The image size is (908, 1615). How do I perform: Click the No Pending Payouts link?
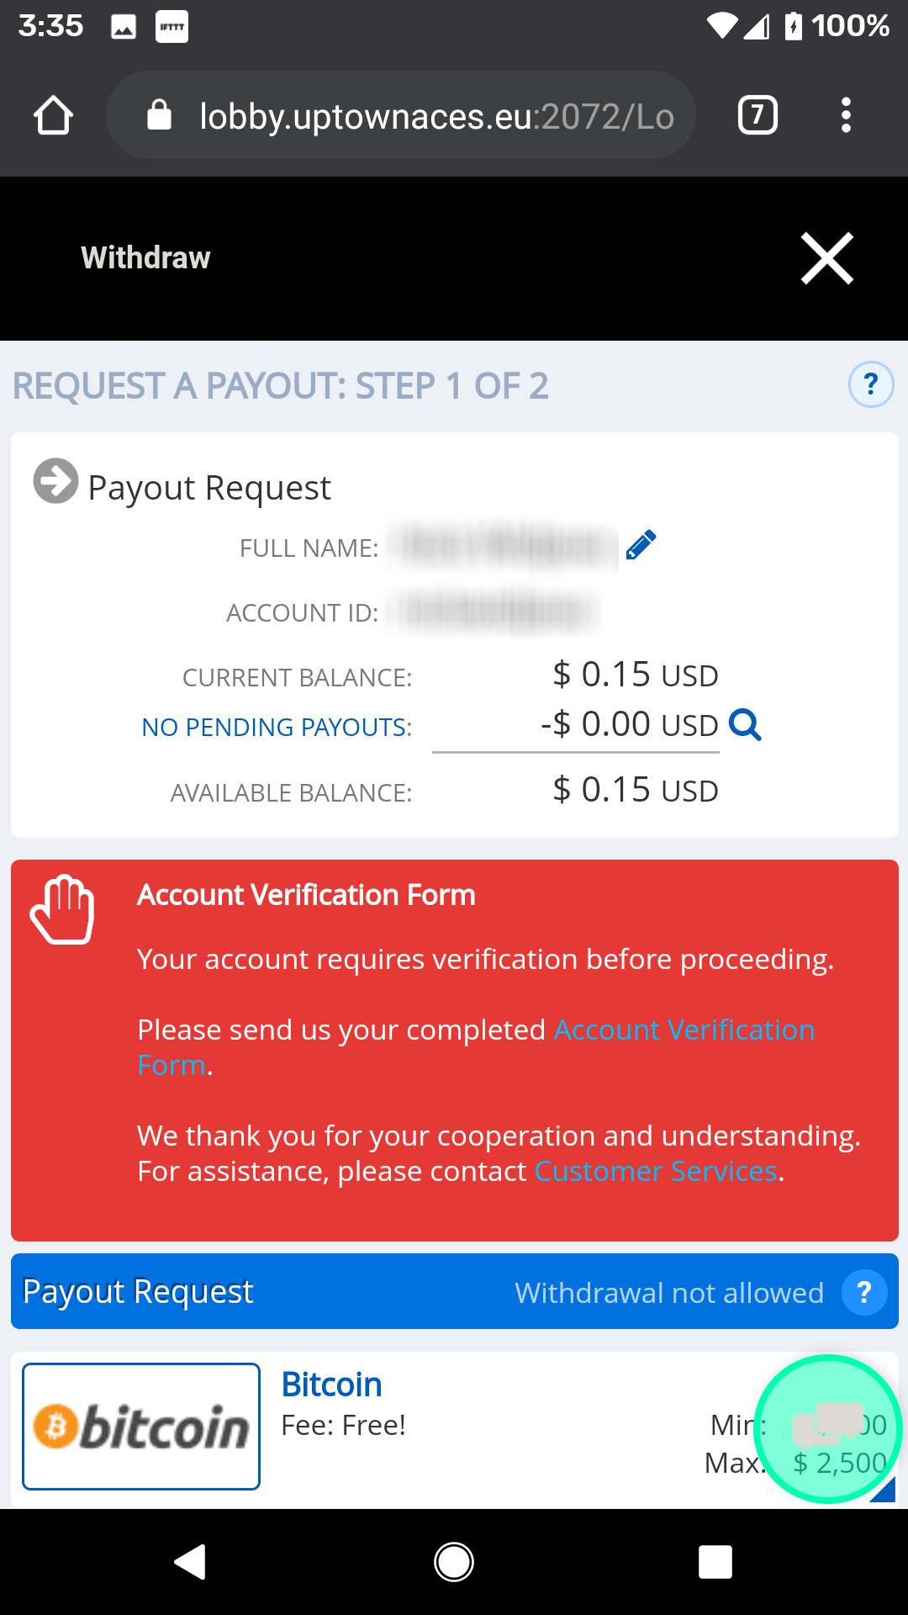(277, 727)
